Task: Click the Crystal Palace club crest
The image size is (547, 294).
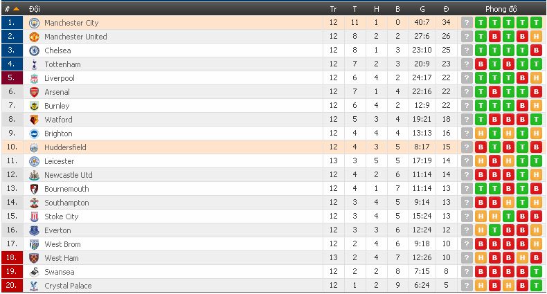Action: tap(33, 286)
